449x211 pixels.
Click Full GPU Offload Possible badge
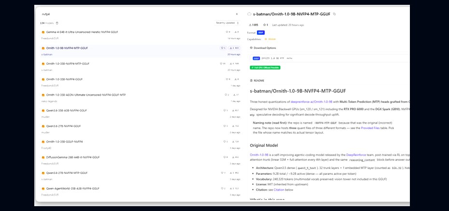click(x=265, y=68)
